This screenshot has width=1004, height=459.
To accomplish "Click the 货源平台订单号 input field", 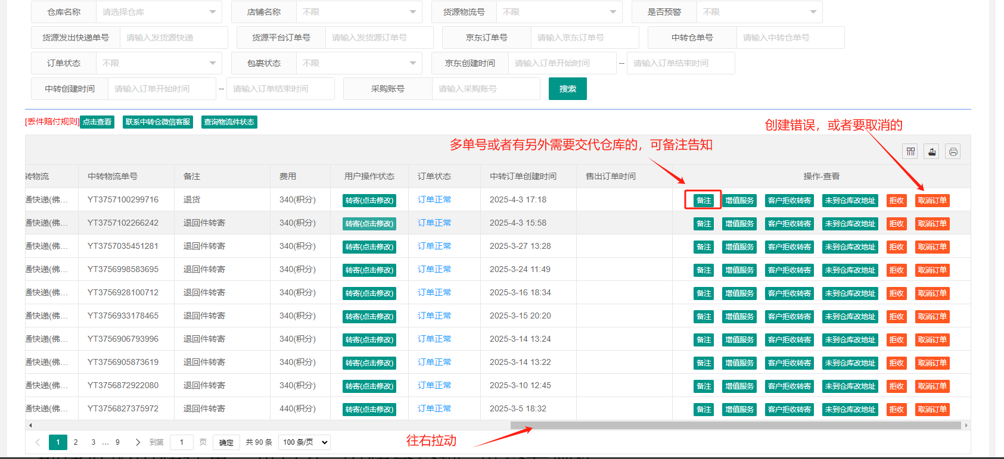I will tap(380, 38).
